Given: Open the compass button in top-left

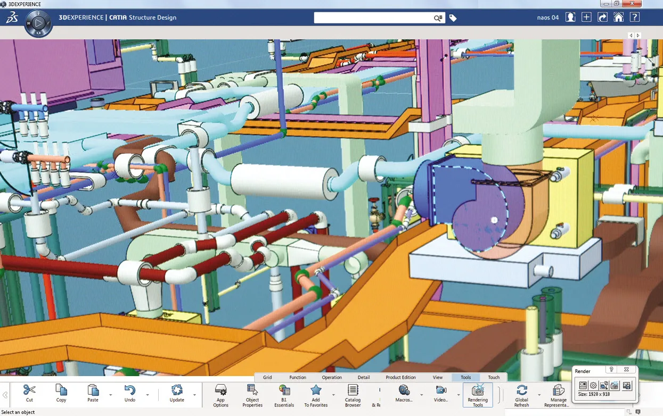Looking at the screenshot, I should [x=38, y=23].
